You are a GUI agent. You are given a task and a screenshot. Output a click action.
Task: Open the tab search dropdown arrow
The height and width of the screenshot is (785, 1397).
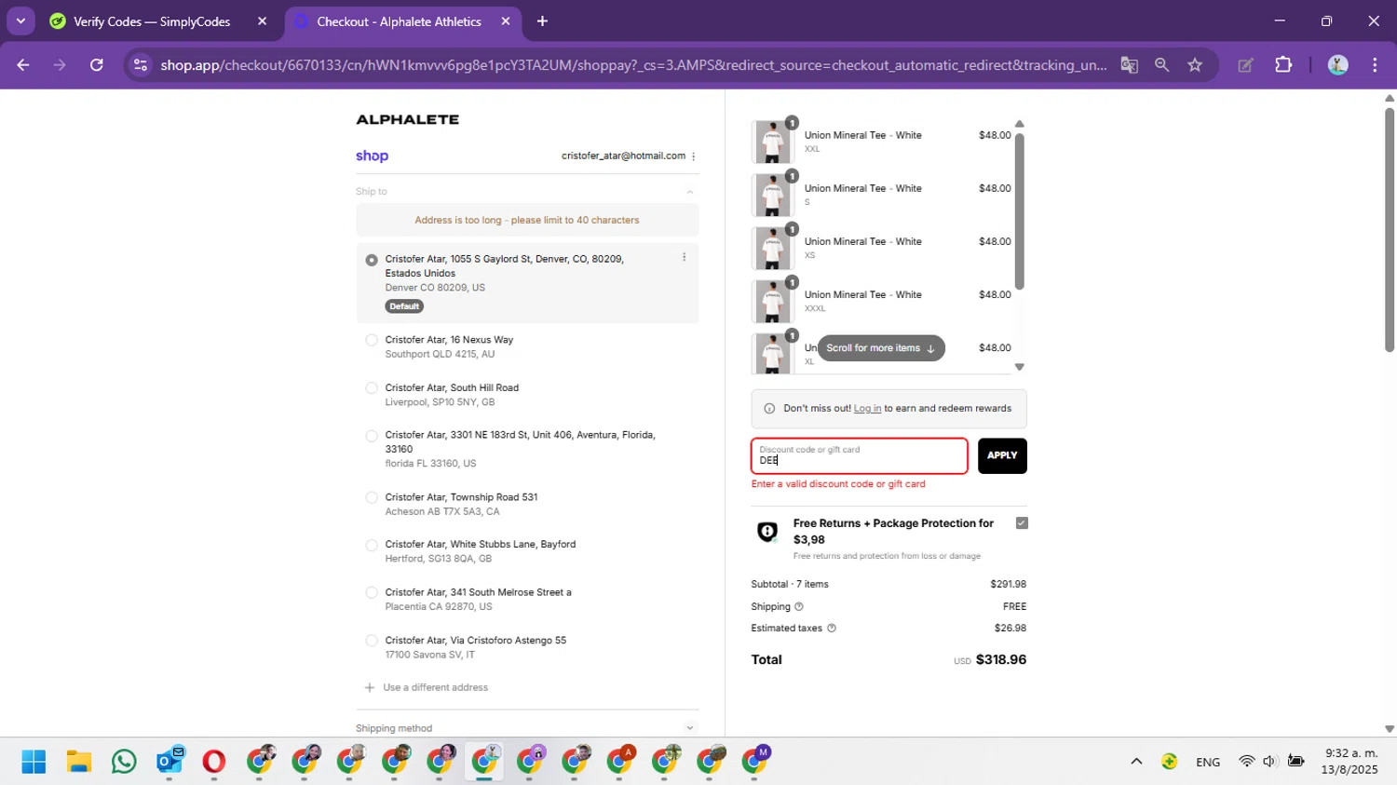(x=20, y=20)
